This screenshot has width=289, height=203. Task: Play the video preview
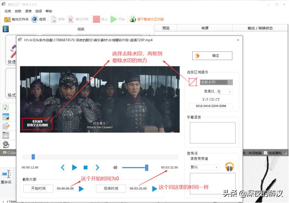point(74,167)
